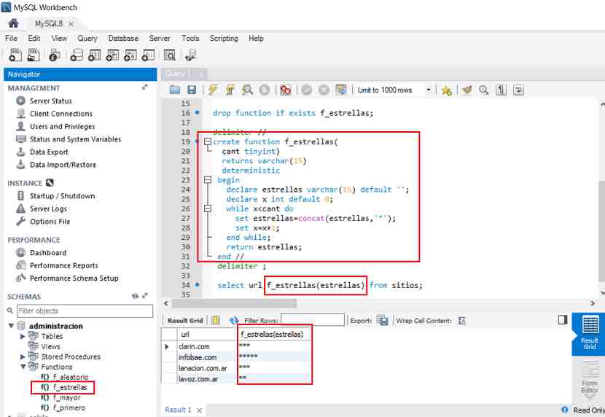Viewport: 605px width, 417px height.
Task: Toggle word wrapping in the editor
Action: point(518,90)
